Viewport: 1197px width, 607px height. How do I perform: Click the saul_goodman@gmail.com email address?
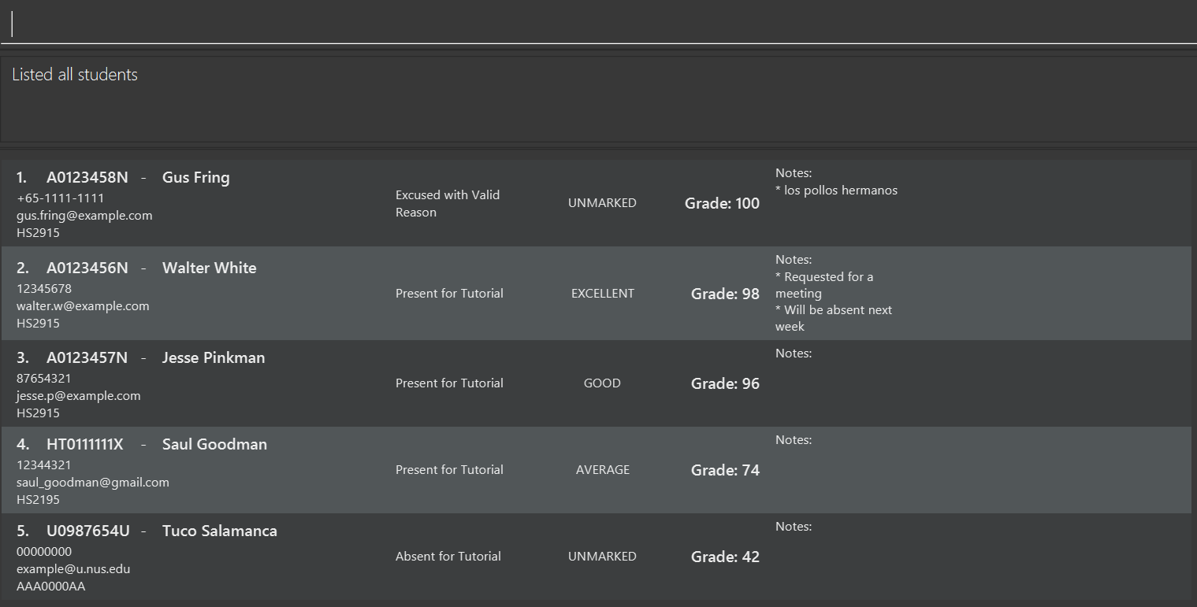[x=93, y=483]
